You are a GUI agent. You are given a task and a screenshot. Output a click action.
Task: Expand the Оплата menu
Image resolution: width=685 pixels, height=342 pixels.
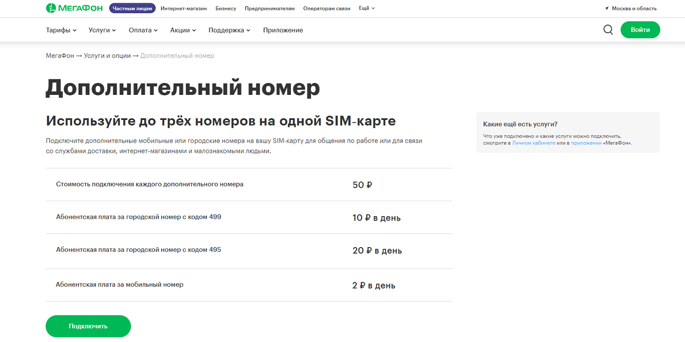[x=143, y=30]
